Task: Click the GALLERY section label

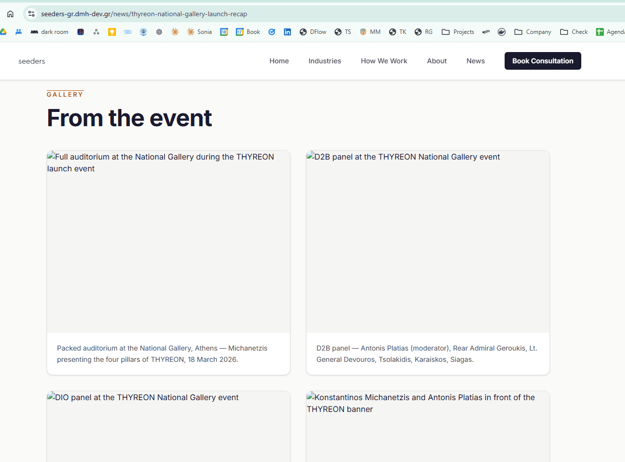Action: [65, 94]
